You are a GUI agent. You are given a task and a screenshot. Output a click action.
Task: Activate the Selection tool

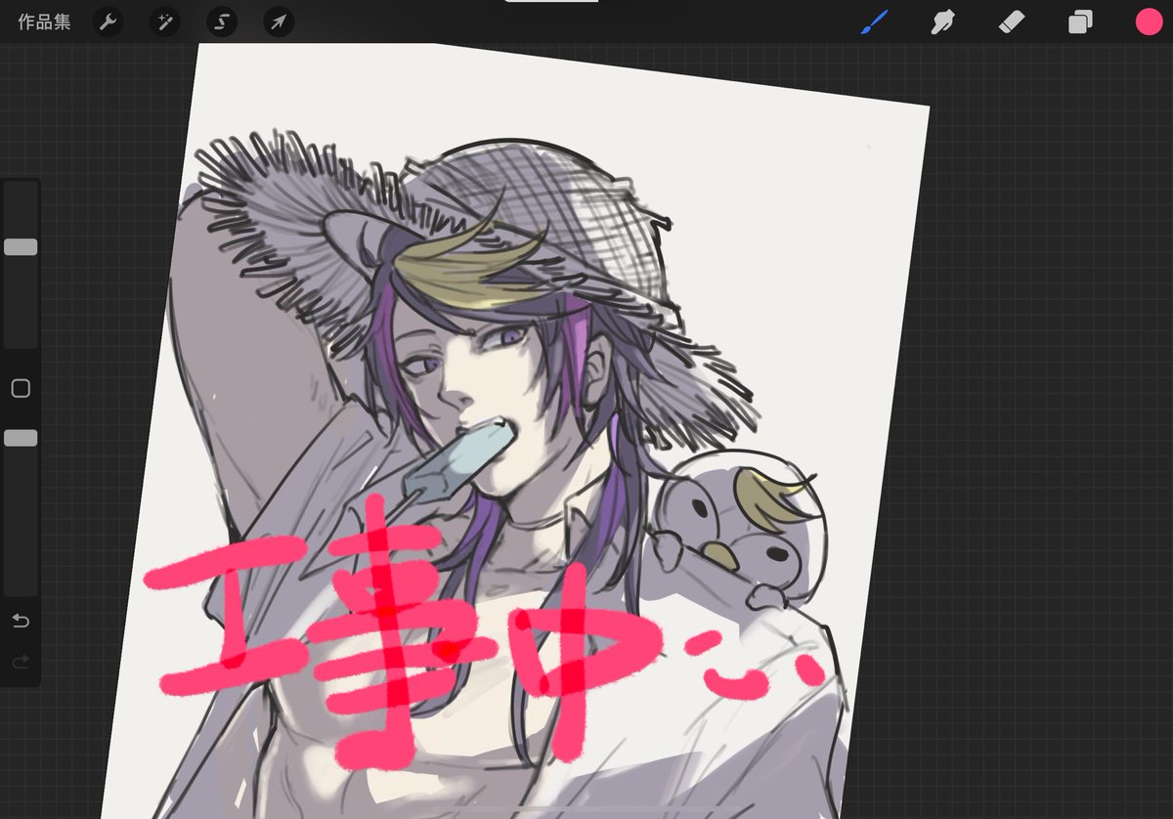coord(222,22)
